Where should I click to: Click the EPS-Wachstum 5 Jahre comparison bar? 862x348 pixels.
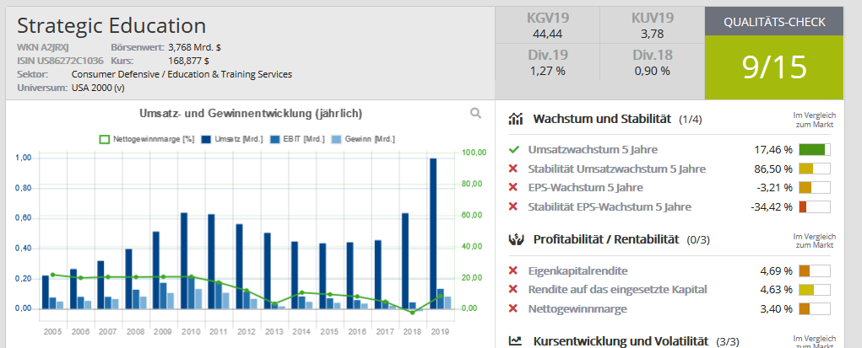coord(814,188)
